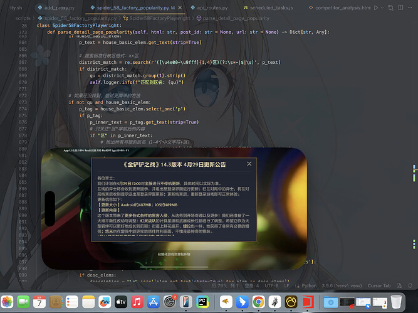Click first minimized window thumbnail in Dock
This screenshot has height=313, width=418.
[x=347, y=302]
